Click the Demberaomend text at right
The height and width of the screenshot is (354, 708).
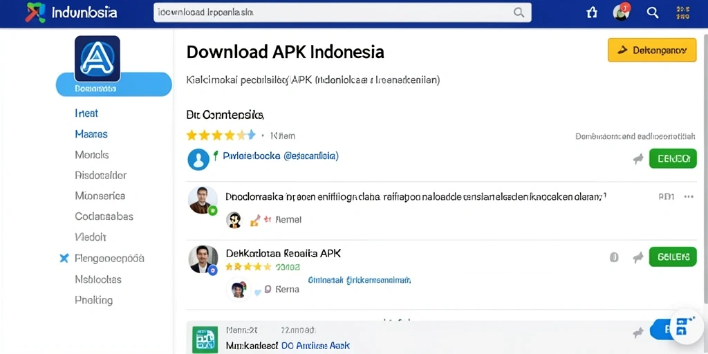635,136
